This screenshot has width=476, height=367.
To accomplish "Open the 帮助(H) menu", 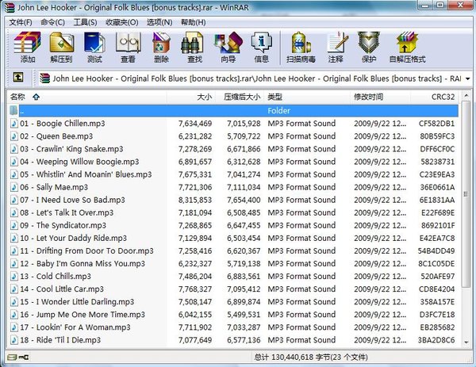I will 193,22.
